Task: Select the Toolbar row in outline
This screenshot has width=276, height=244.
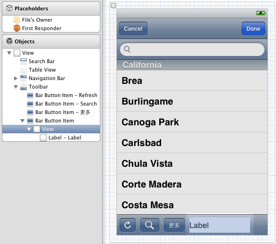Action: [51, 87]
